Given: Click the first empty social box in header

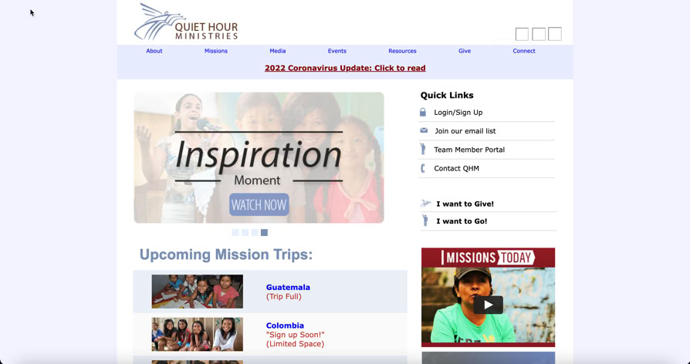Looking at the screenshot, I should [522, 34].
